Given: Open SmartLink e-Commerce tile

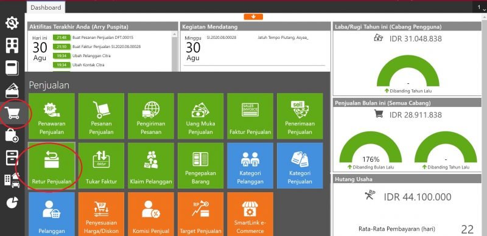Looking at the screenshot, I should click(x=250, y=214).
